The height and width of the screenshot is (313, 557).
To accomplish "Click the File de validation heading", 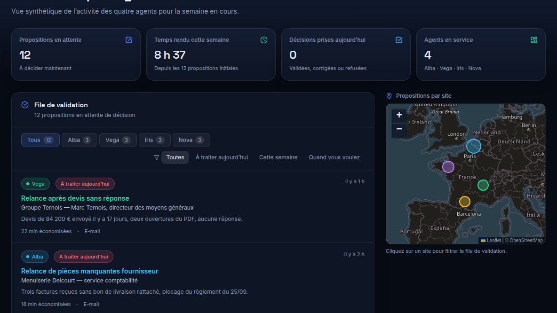I will click(x=61, y=105).
